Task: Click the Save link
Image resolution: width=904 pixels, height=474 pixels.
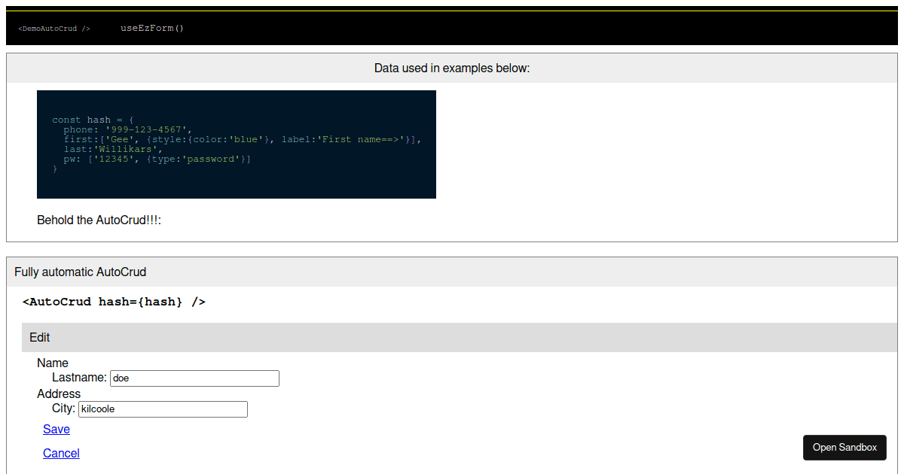Action: [56, 429]
